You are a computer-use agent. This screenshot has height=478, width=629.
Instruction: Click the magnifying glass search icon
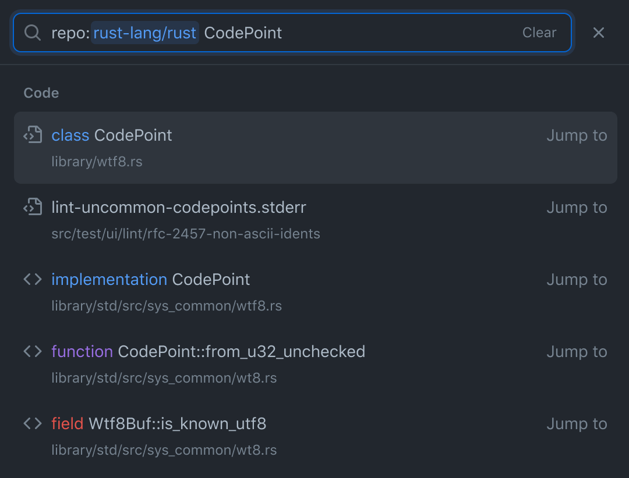(x=32, y=33)
